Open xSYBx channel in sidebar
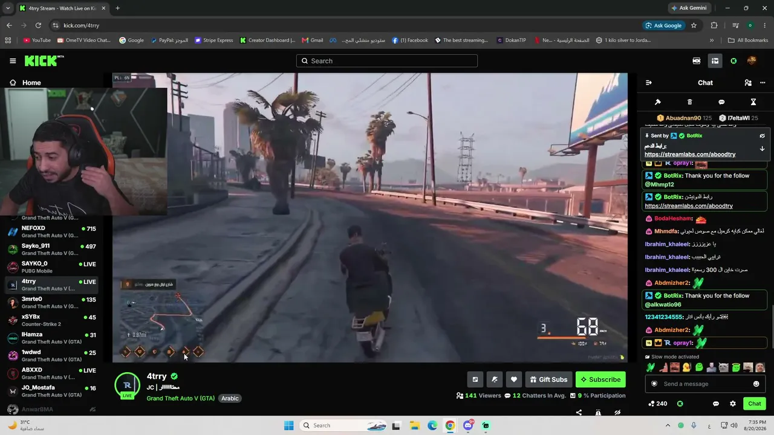 tap(51, 320)
